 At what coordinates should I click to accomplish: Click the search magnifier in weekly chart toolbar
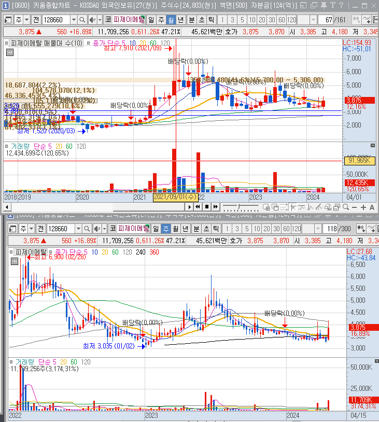coord(87,229)
